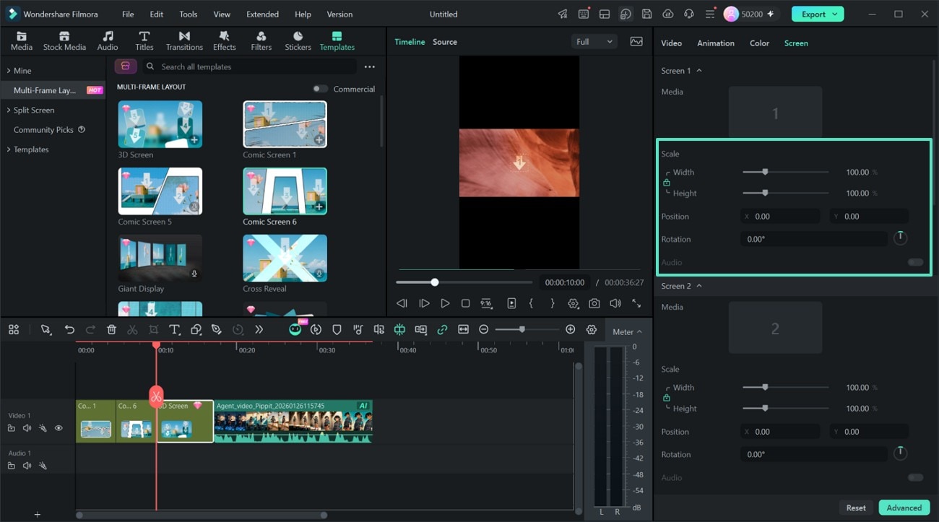Select Community Picks in the sidebar
The width and height of the screenshot is (939, 522).
click(43, 130)
